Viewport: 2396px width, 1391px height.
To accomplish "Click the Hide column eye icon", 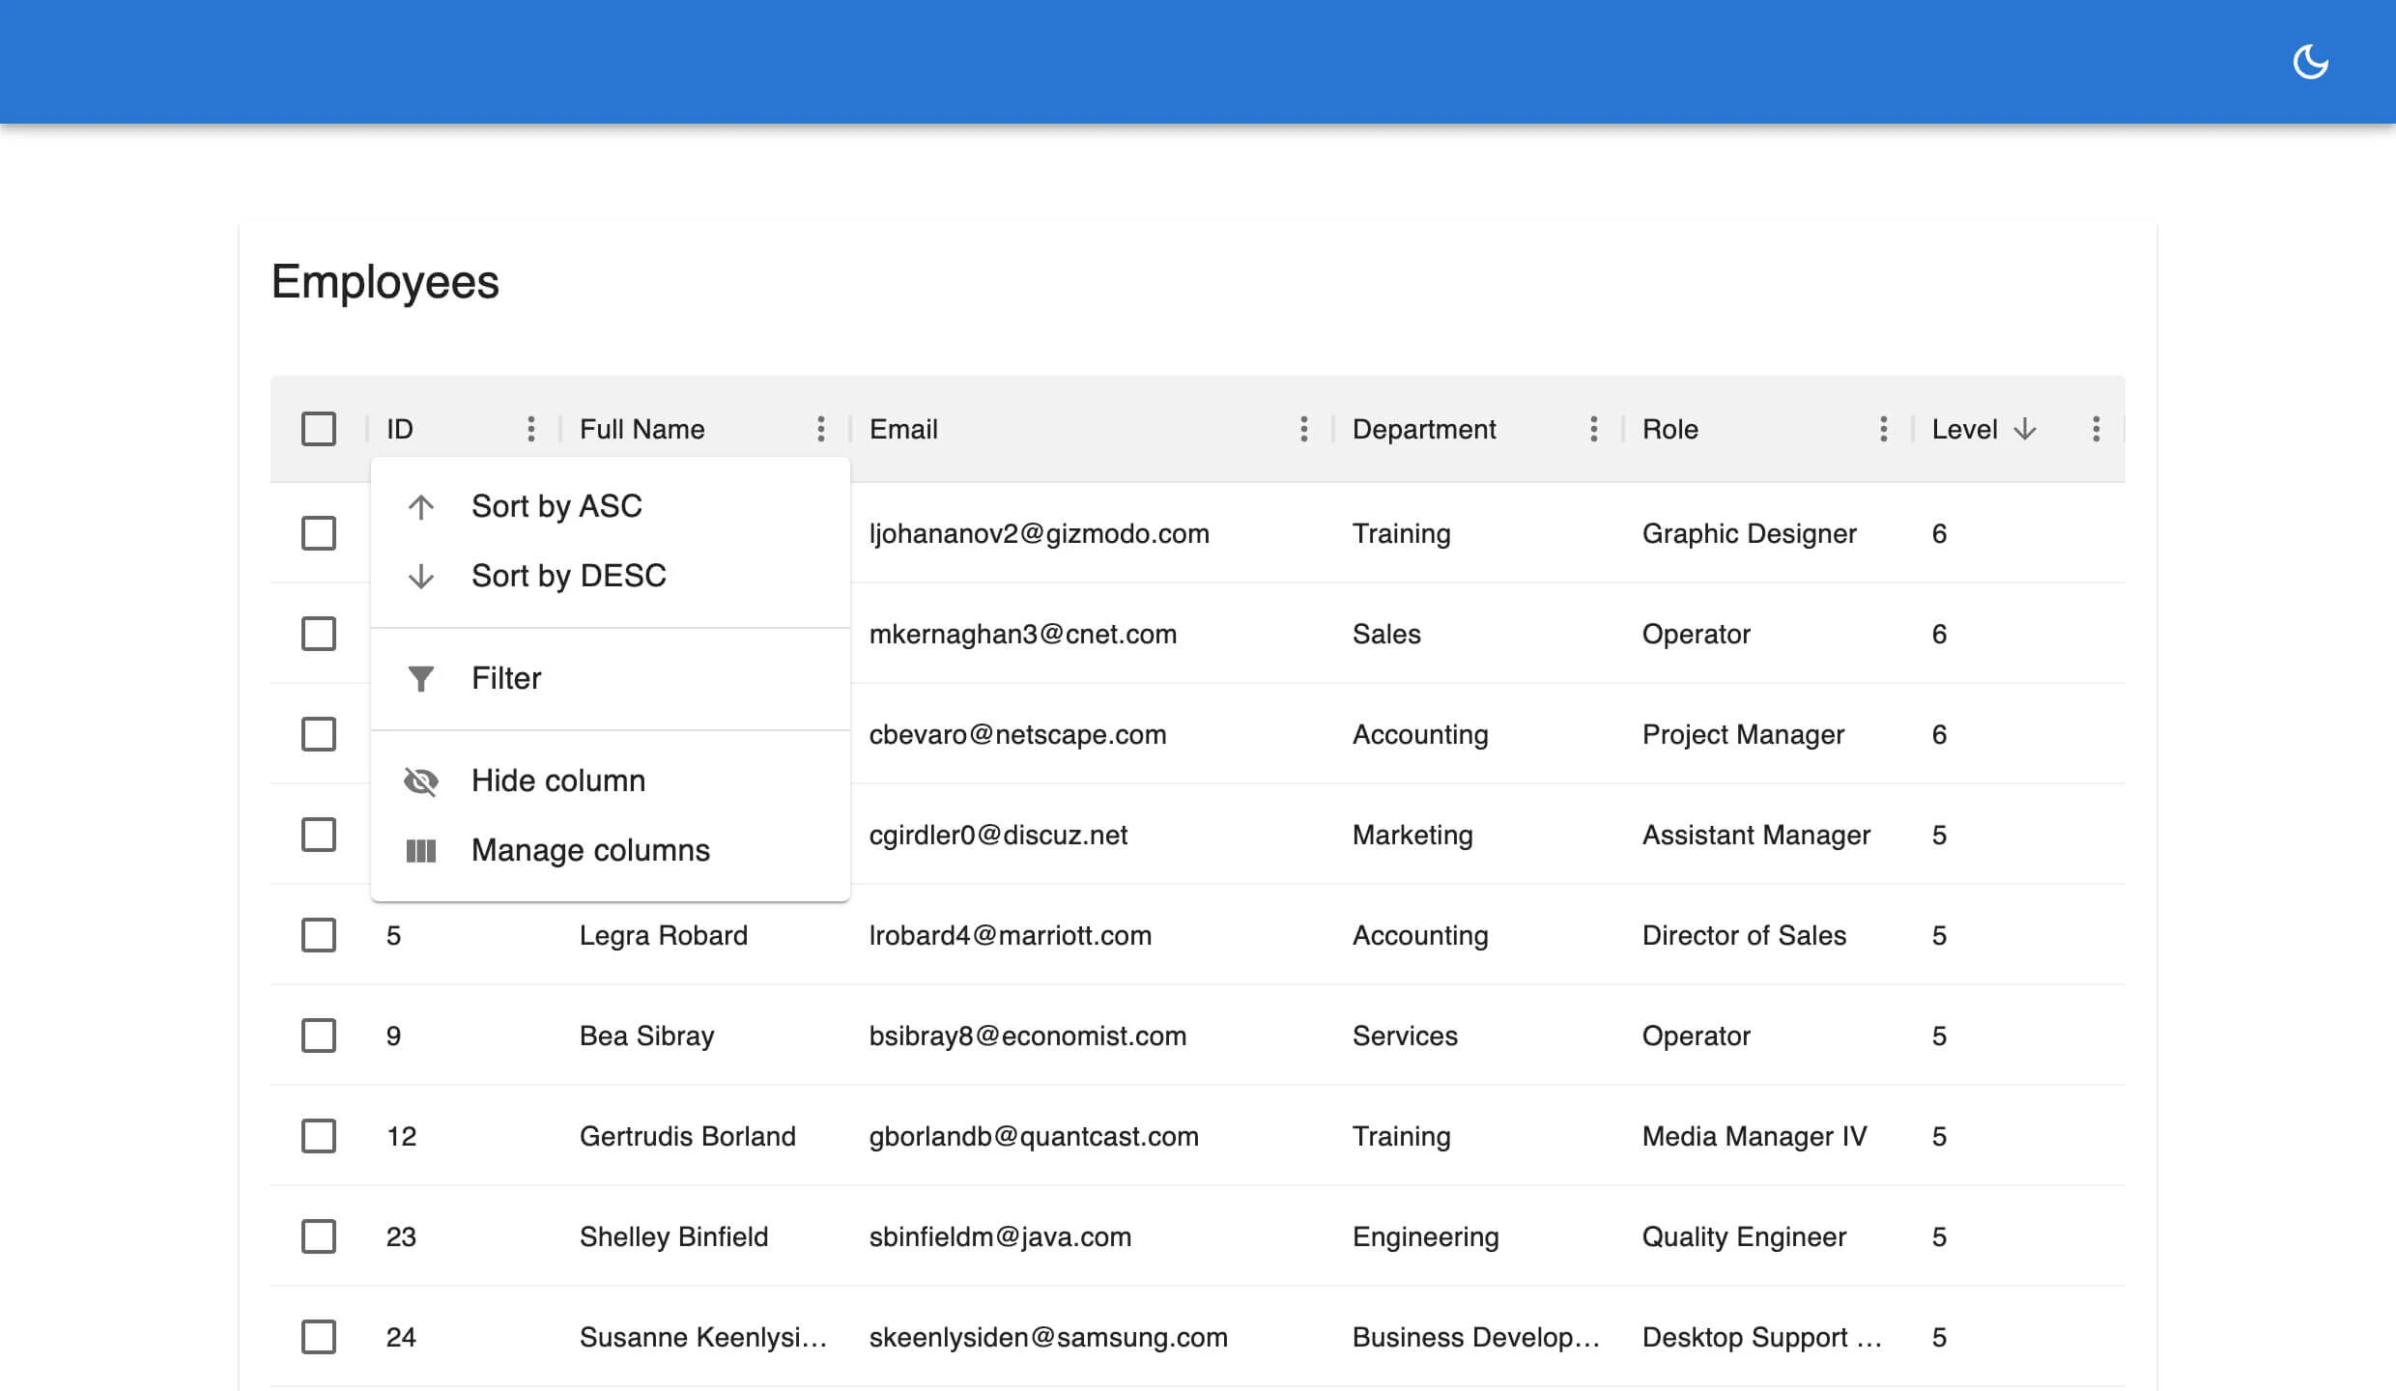I will click(421, 781).
